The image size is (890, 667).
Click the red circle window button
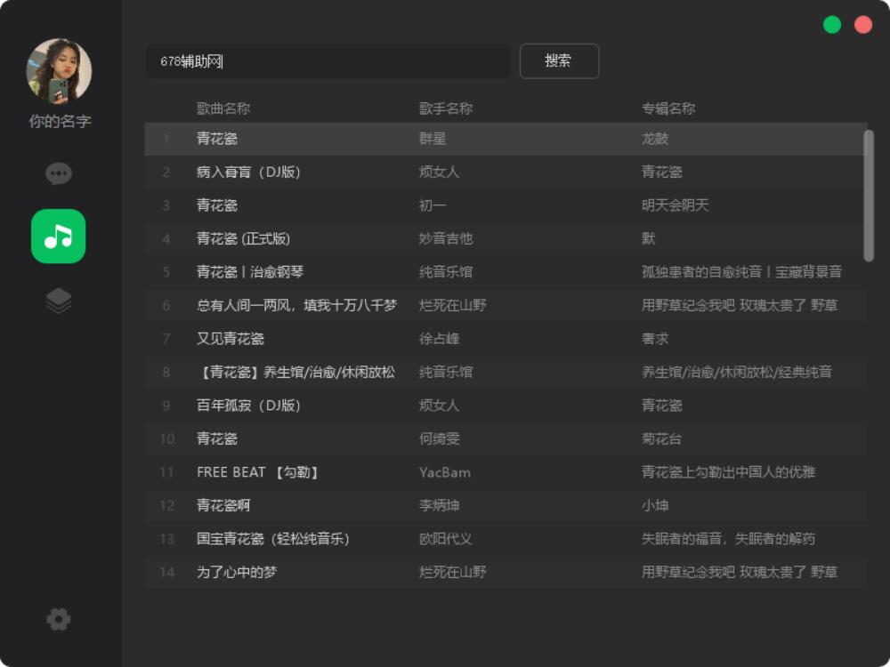pyautogui.click(x=863, y=25)
